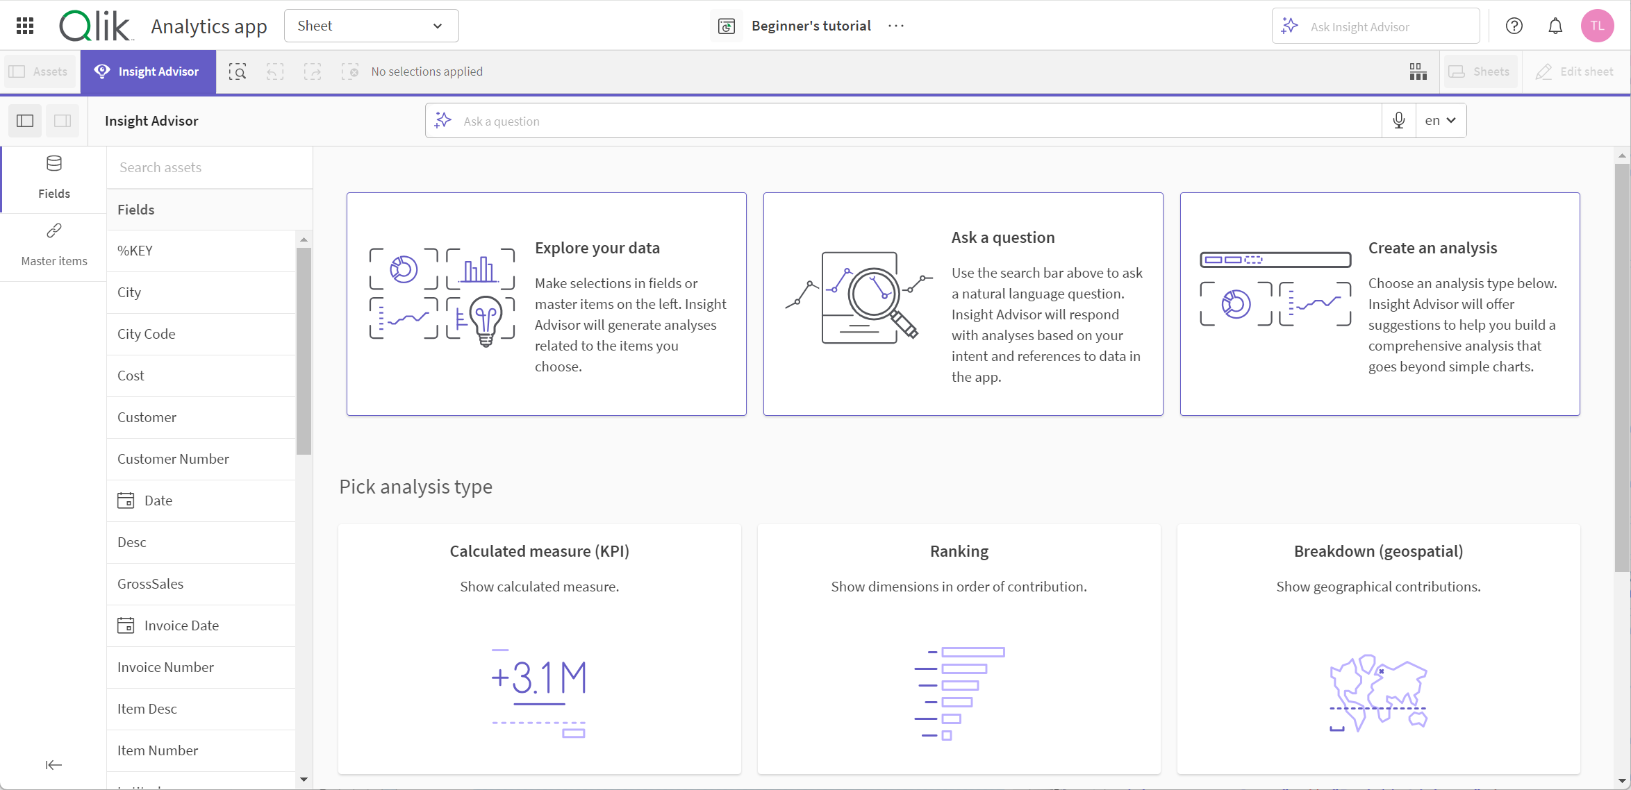This screenshot has width=1631, height=790.
Task: Click the search/smart selection icon
Action: [237, 71]
